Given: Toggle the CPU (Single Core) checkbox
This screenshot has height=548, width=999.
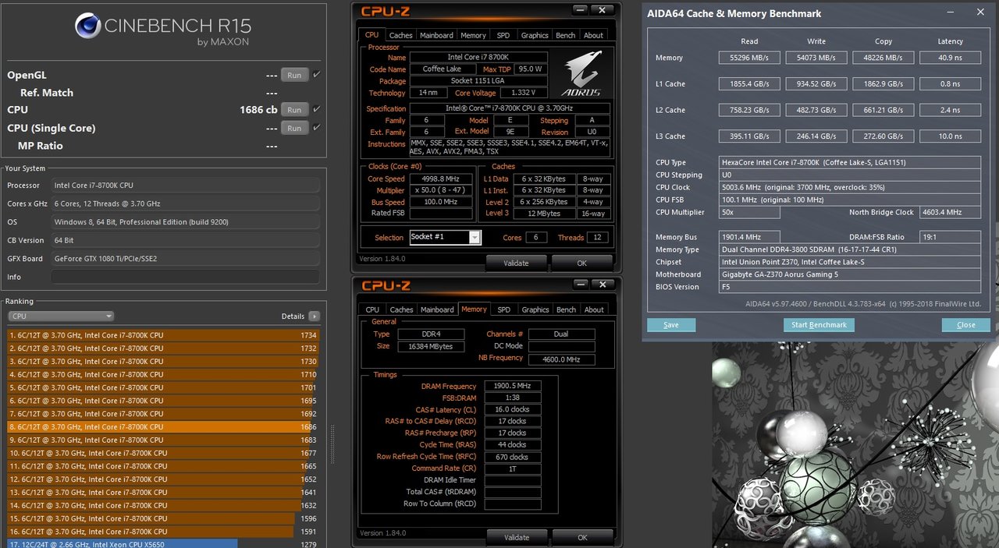Looking at the screenshot, I should (x=316, y=127).
